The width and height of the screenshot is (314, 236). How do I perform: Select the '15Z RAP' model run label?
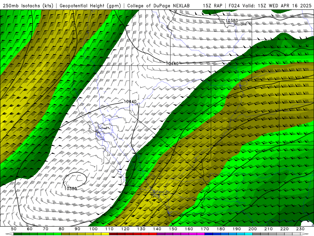[x=212, y=6]
